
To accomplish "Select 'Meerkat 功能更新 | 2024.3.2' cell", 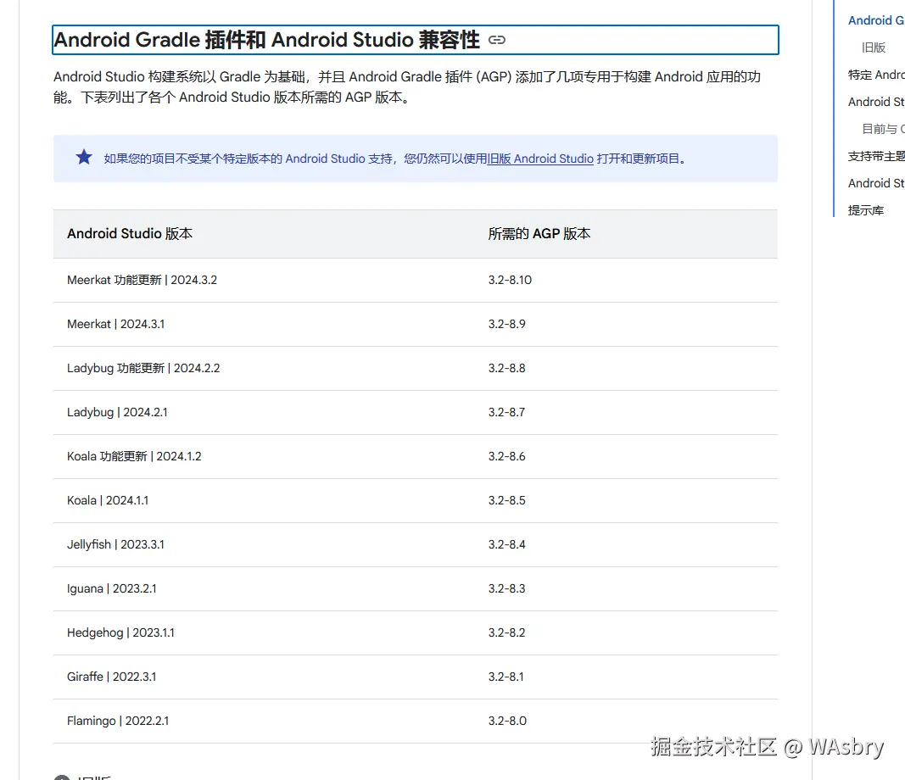I will point(142,280).
